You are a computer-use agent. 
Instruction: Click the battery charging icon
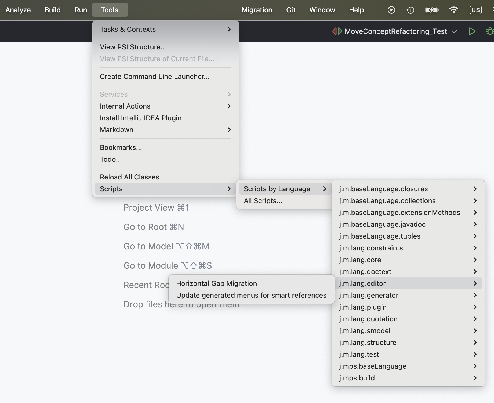coord(431,10)
